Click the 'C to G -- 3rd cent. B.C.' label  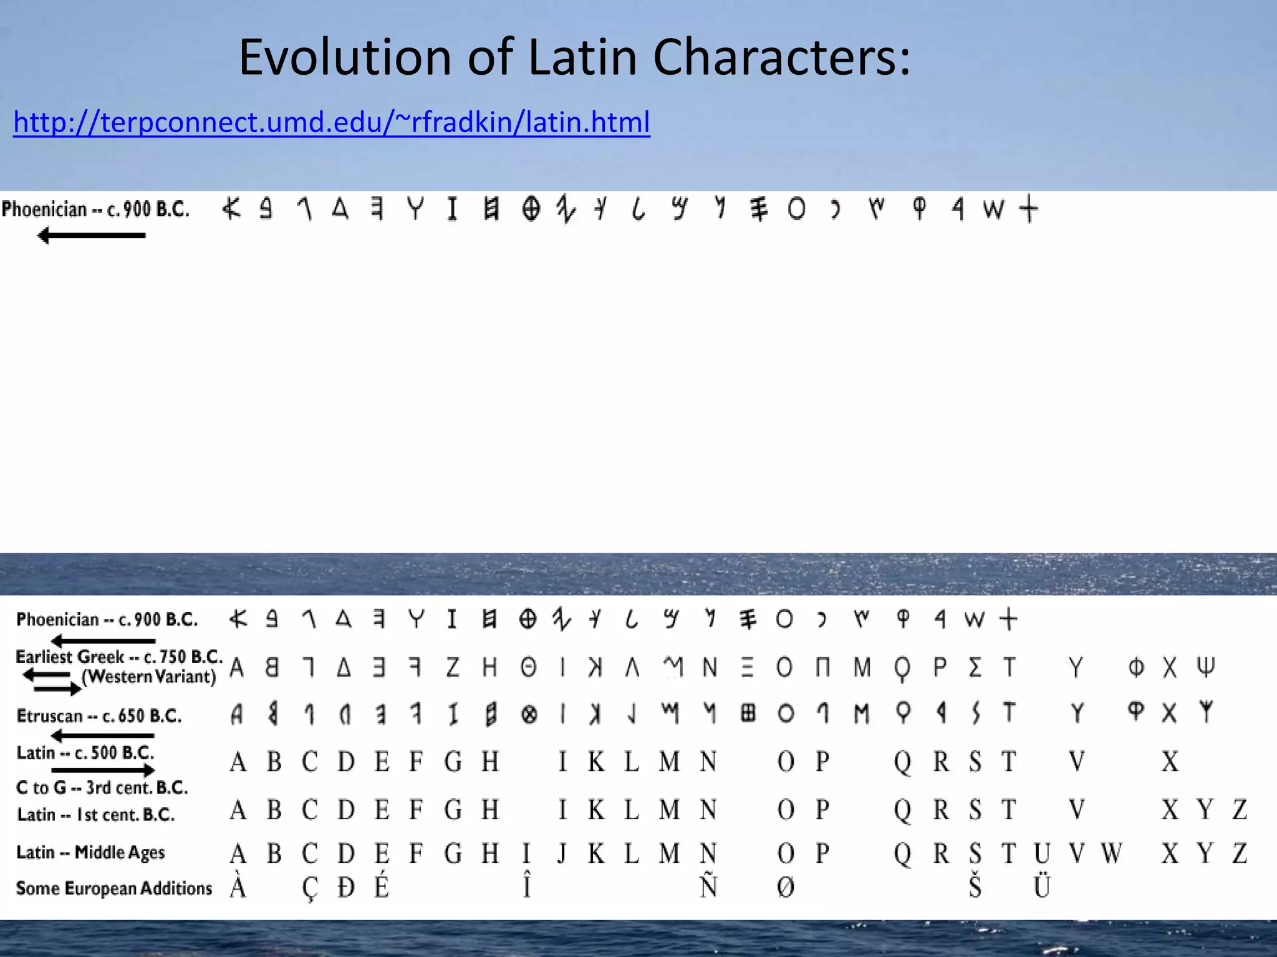coord(102,788)
